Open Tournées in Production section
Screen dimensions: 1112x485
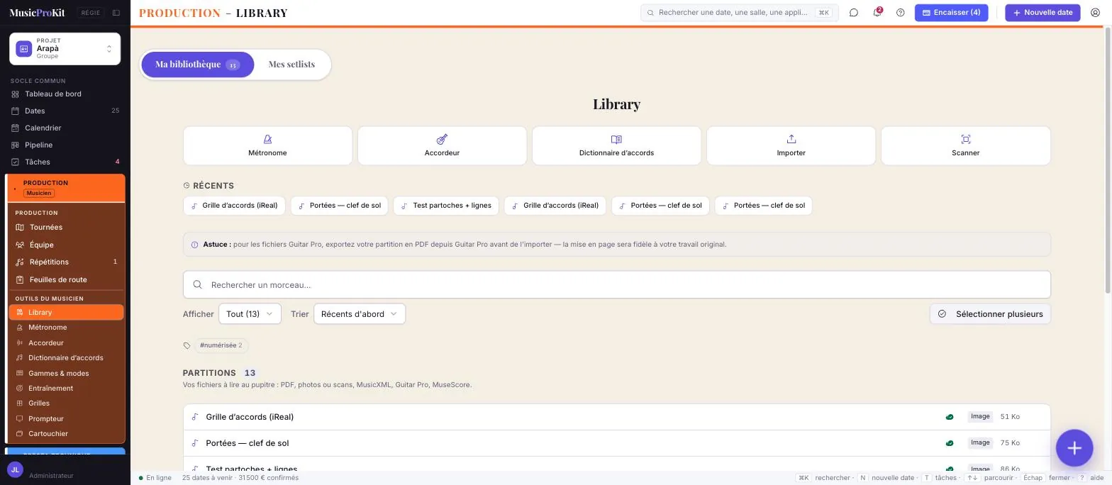(x=66, y=227)
